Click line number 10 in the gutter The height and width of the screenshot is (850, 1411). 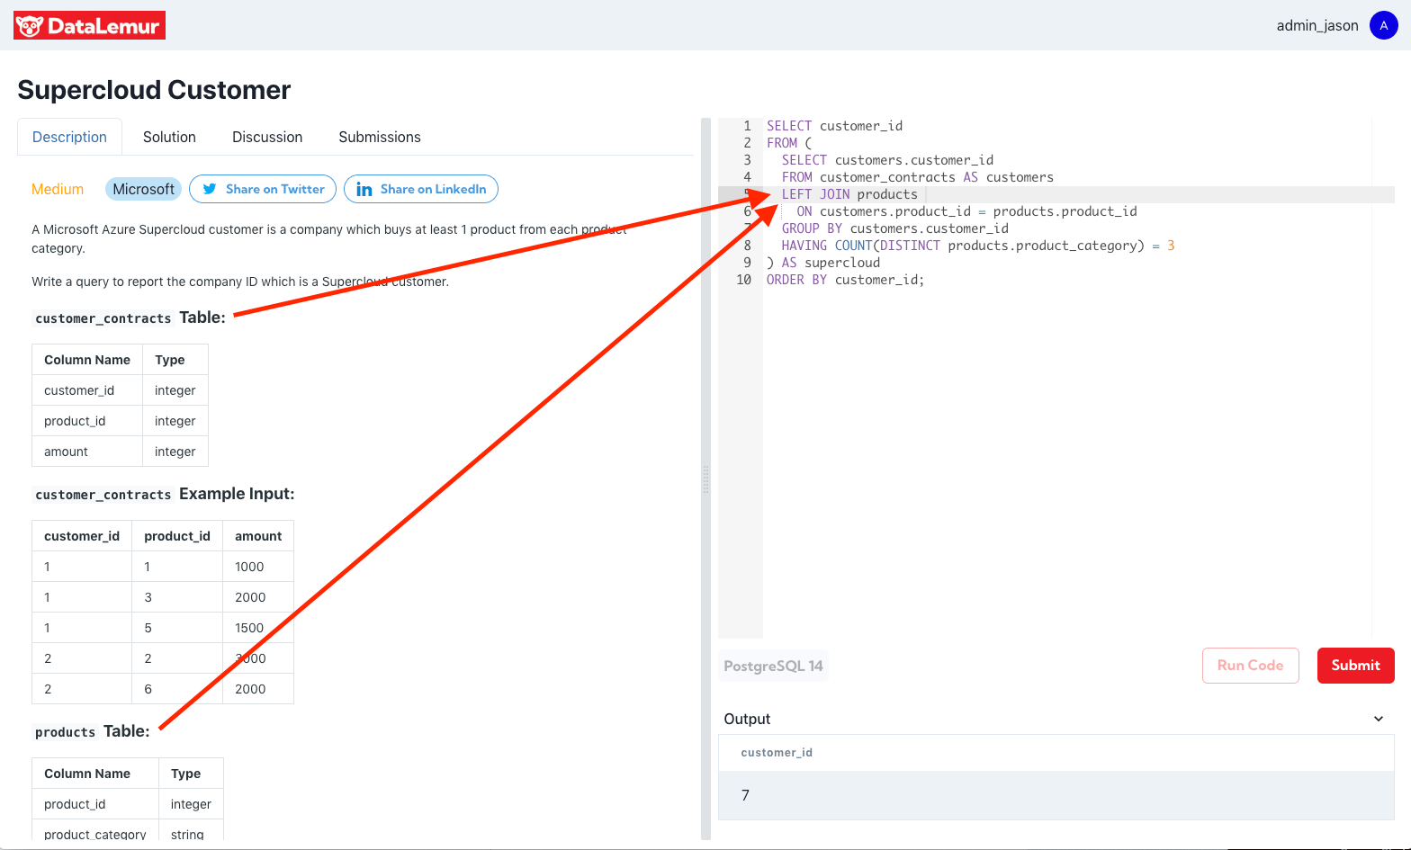(743, 280)
